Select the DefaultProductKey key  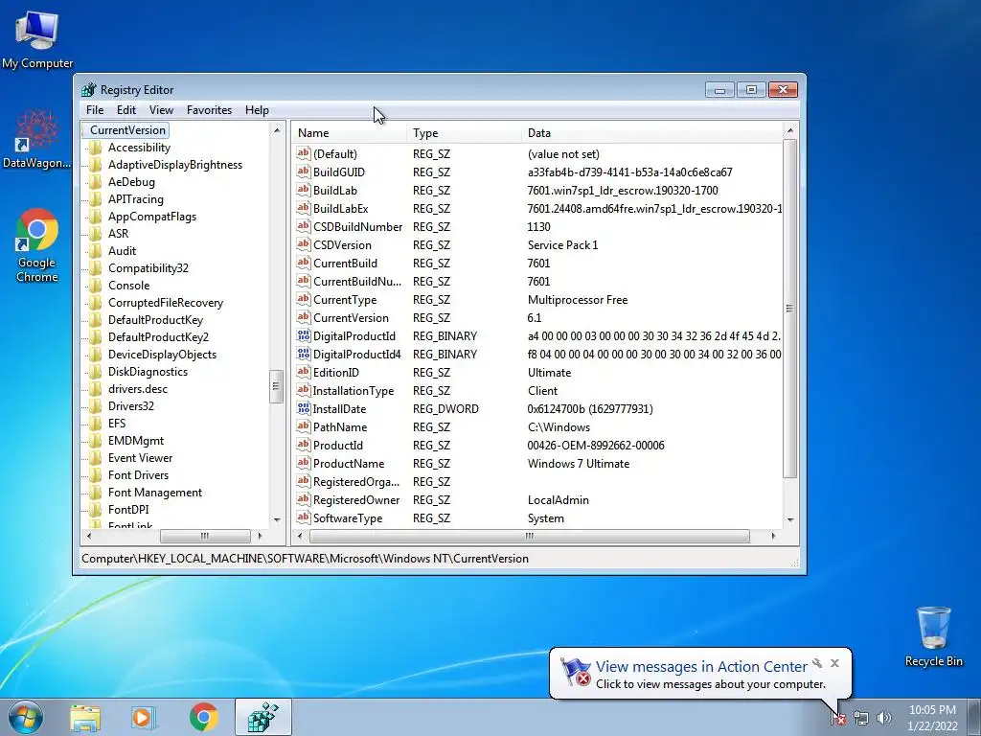(156, 320)
